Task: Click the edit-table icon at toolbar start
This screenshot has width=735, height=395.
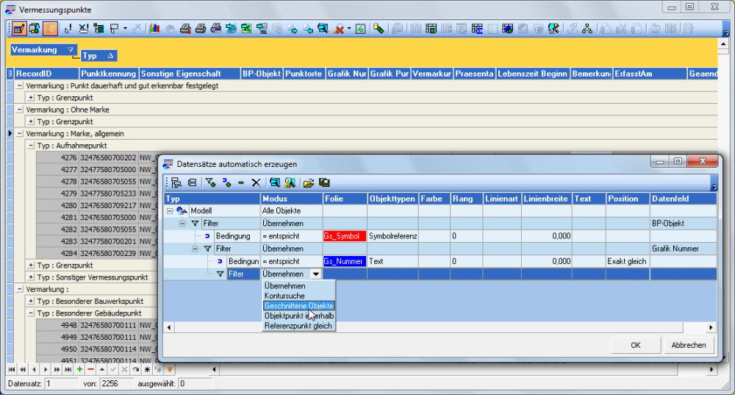Action: click(x=19, y=29)
